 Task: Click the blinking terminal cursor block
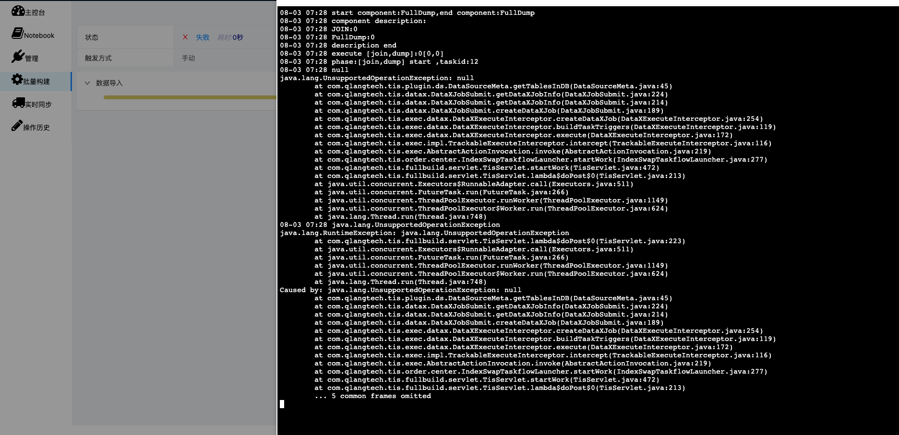pyautogui.click(x=282, y=404)
